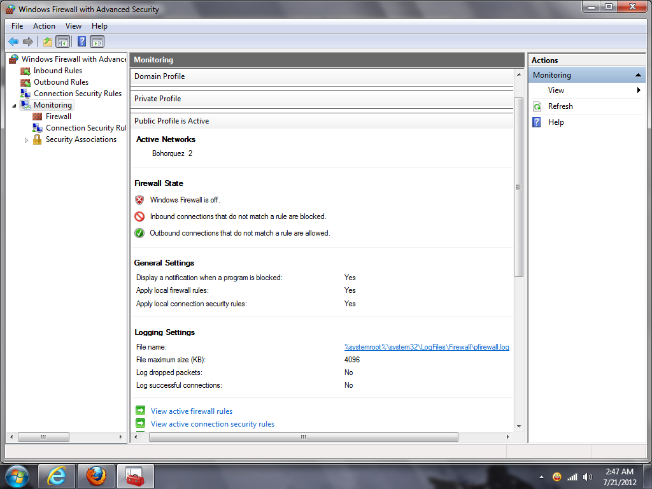
Task: Collapse the Monitoring section in Actions pane
Action: tap(638, 75)
